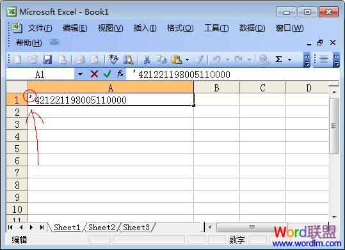Image resolution: width=345 pixels, height=250 pixels.
Task: Click the Copy icon in toolbar
Action: point(162,59)
